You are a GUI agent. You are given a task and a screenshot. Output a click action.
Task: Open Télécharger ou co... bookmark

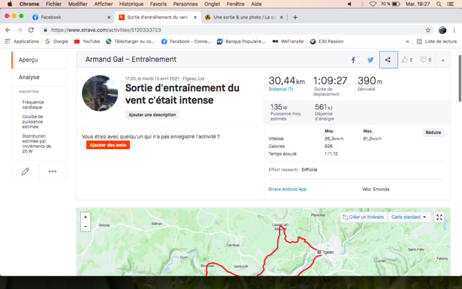pyautogui.click(x=131, y=42)
